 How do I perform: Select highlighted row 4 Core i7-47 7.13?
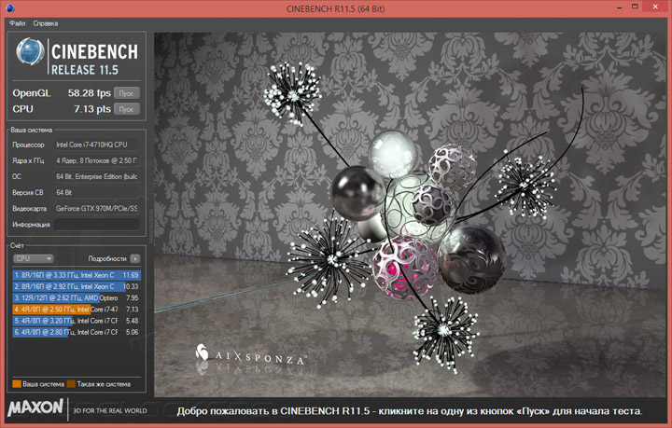(77, 309)
